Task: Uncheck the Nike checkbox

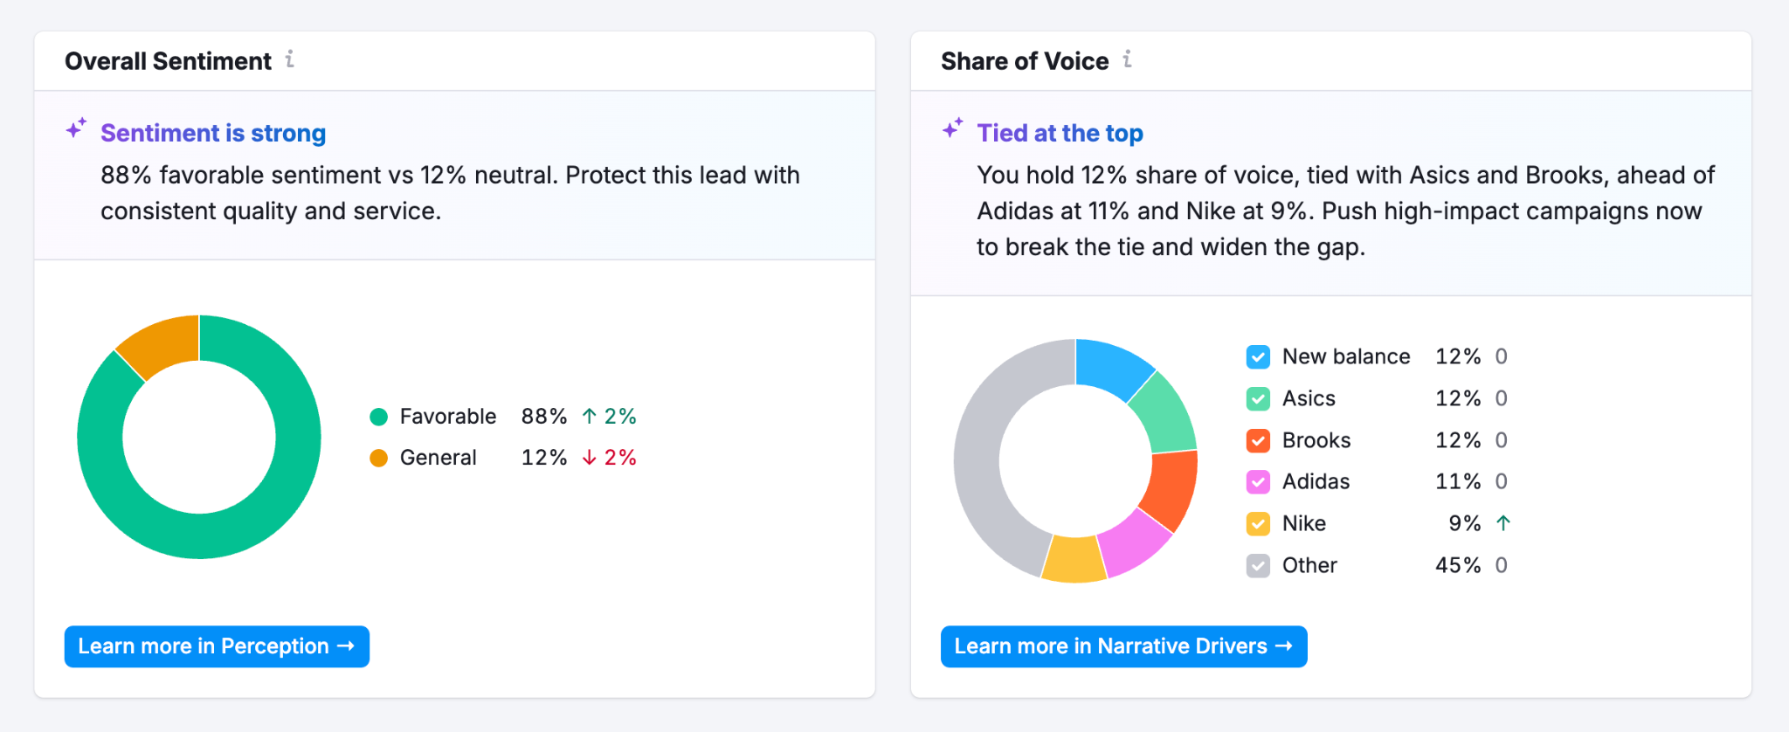Action: coord(1258,524)
